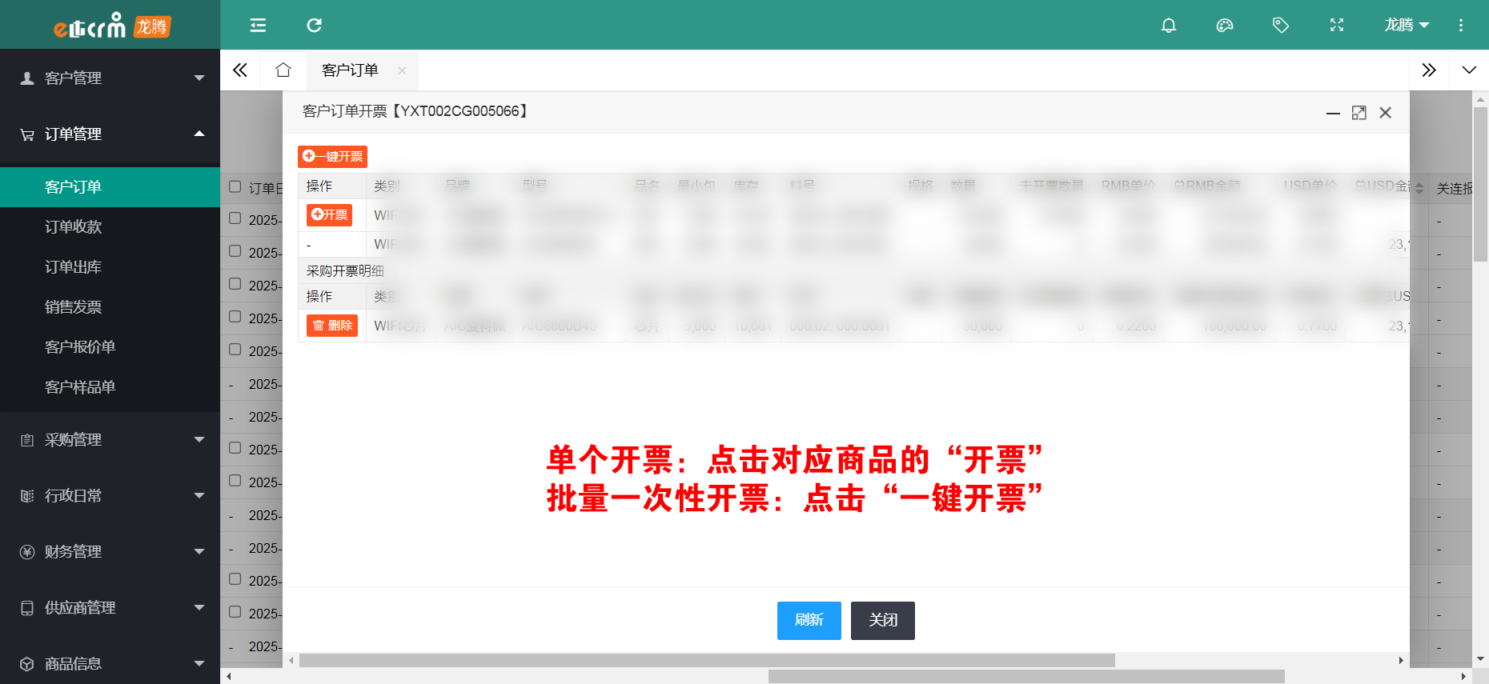Viewport: 1489px width, 684px height.
Task: Open 销售发票 in the sidebar
Action: tap(74, 307)
